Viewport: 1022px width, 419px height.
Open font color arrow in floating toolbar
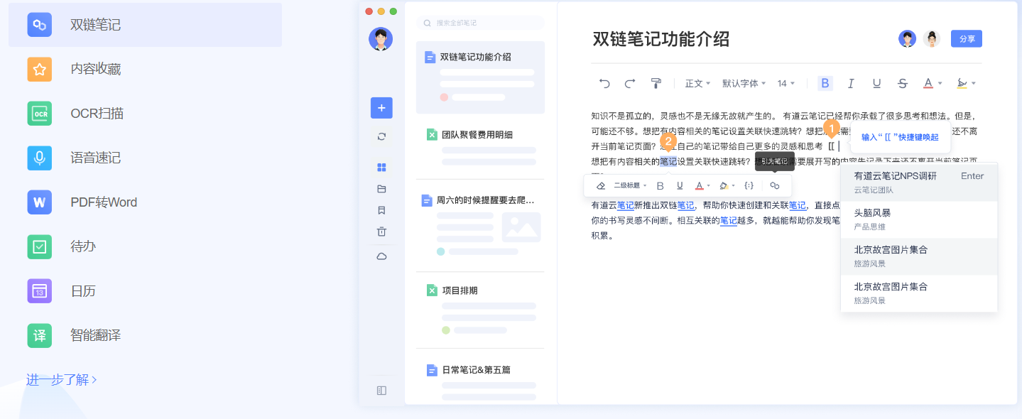708,186
